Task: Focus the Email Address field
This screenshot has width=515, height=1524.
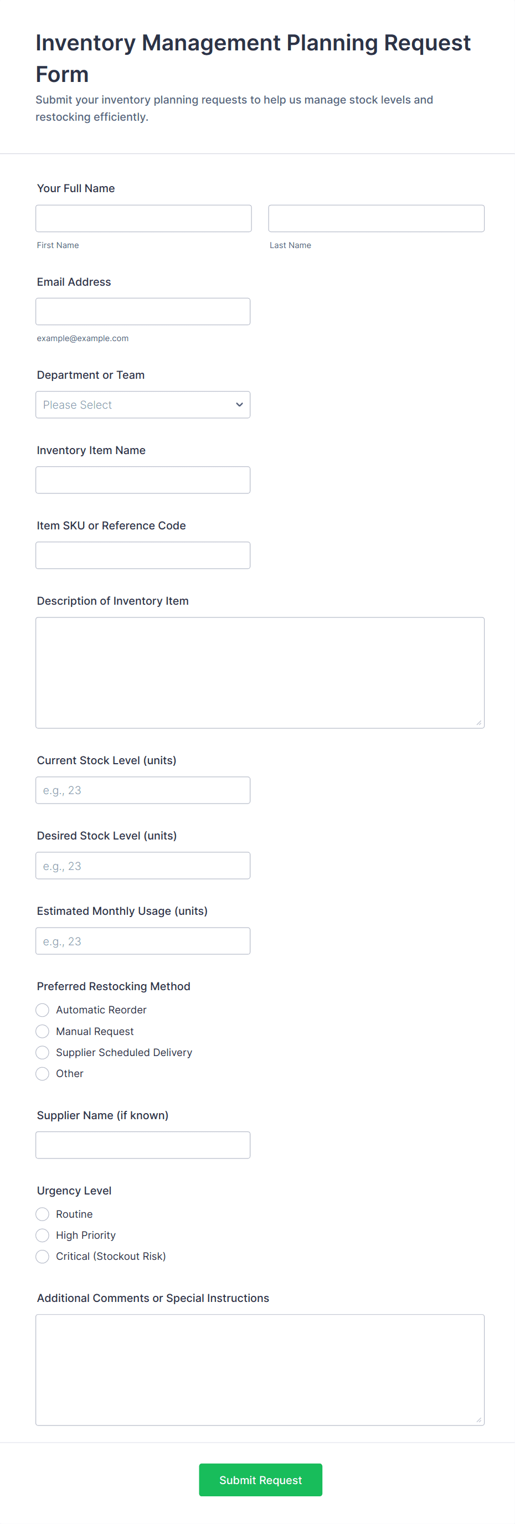Action: click(142, 311)
